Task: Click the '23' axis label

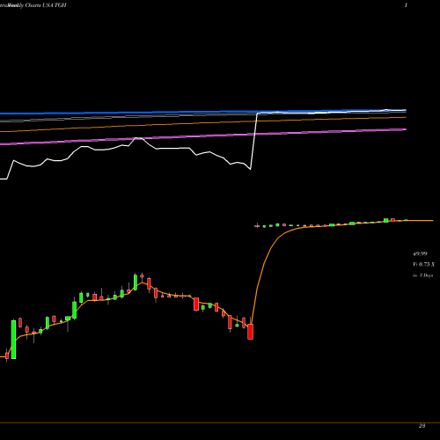Action: [422, 426]
